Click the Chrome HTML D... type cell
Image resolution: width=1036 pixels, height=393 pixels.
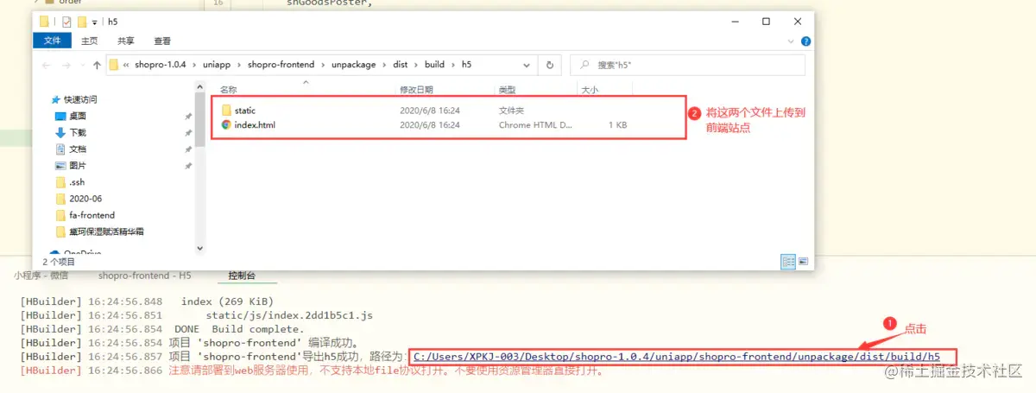point(535,125)
